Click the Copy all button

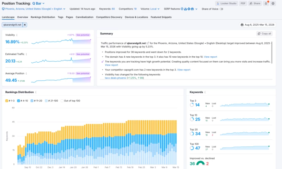click(x=264, y=33)
